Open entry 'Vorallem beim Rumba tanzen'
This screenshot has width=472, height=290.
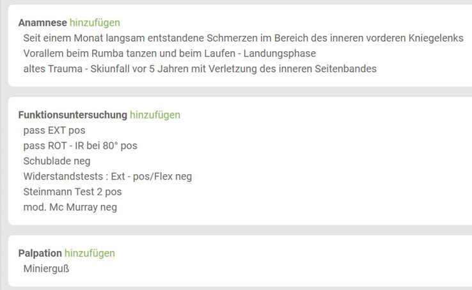click(x=169, y=53)
